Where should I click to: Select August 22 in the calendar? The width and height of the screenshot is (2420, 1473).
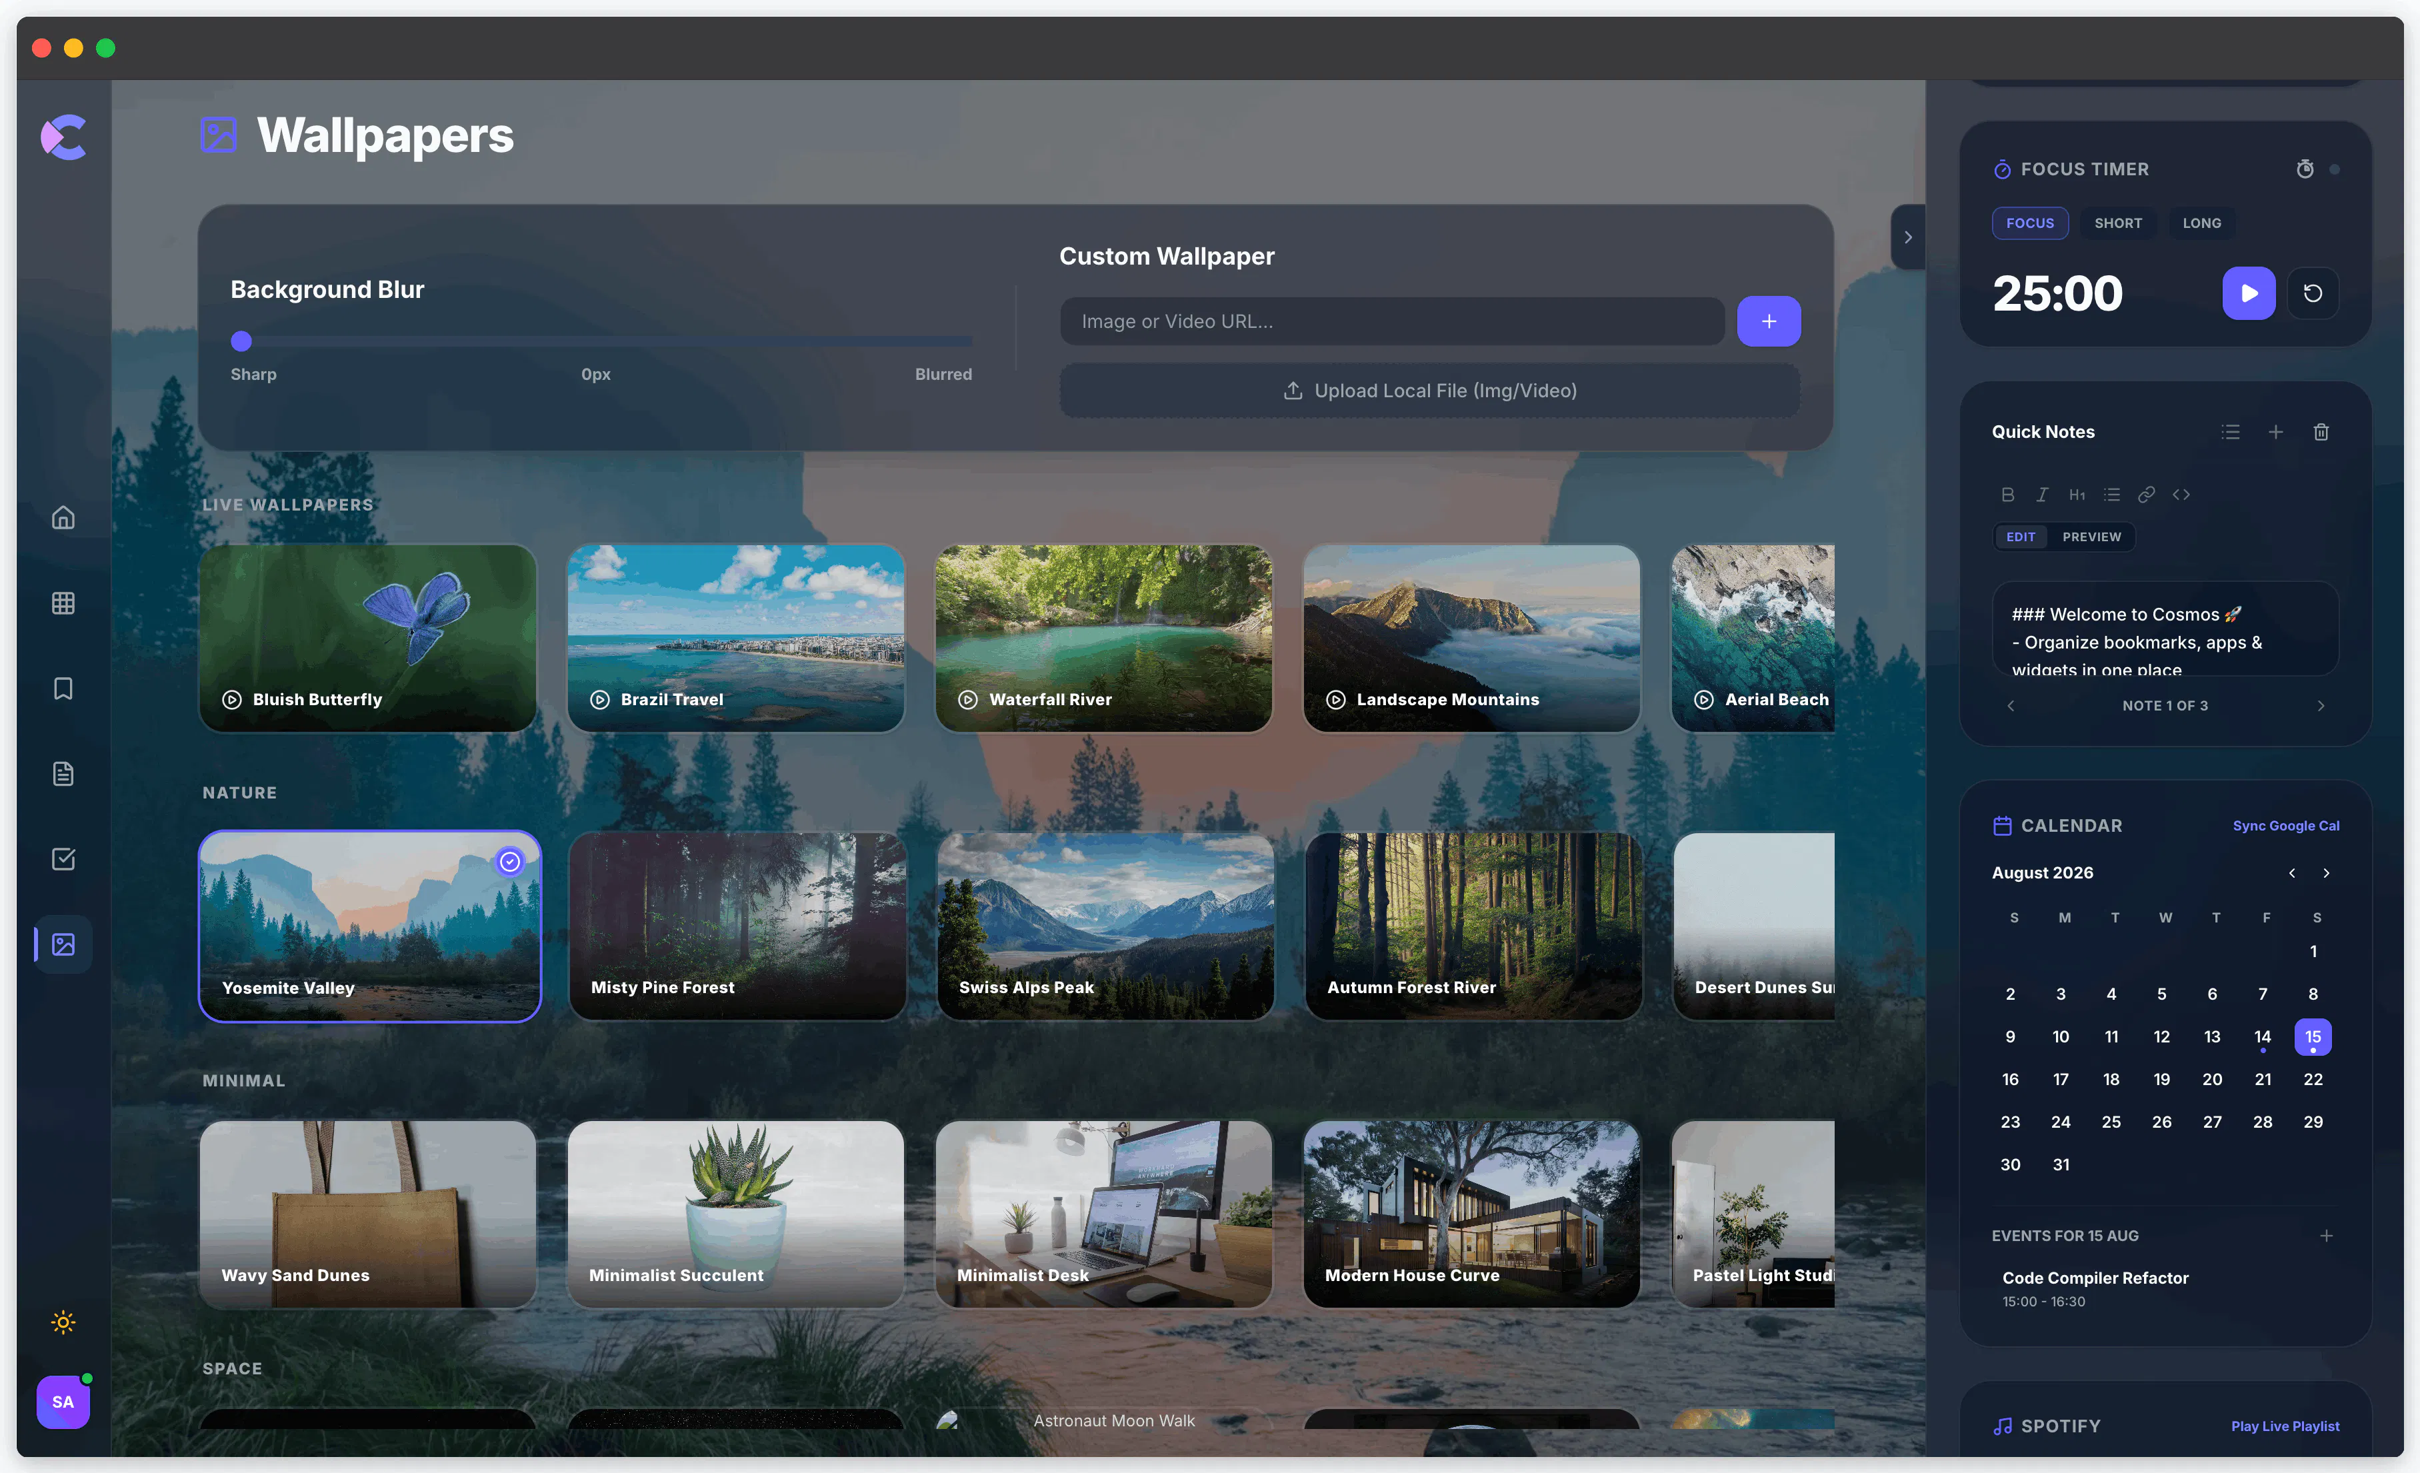point(2313,1079)
